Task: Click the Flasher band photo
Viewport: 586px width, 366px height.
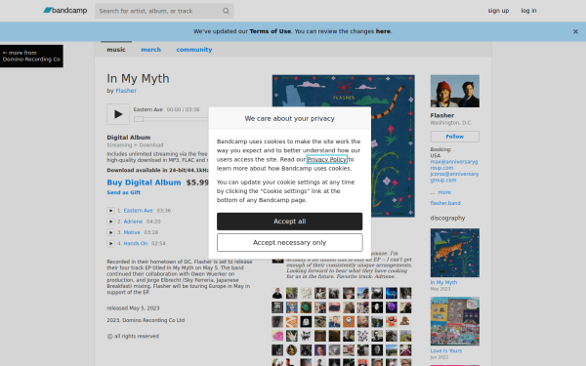Action: coord(455,91)
